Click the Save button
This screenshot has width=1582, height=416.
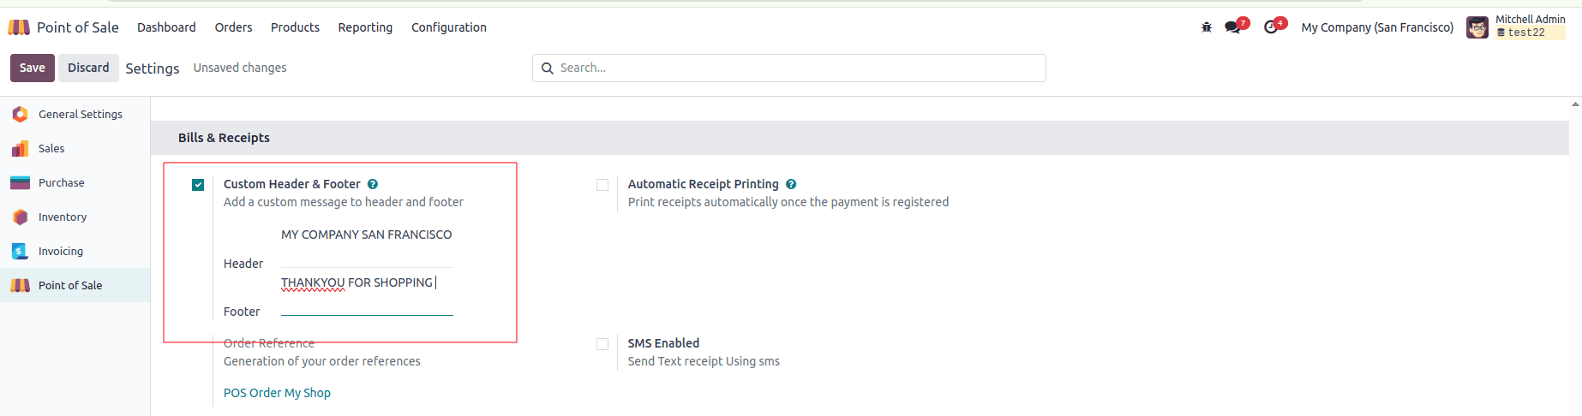coord(33,68)
